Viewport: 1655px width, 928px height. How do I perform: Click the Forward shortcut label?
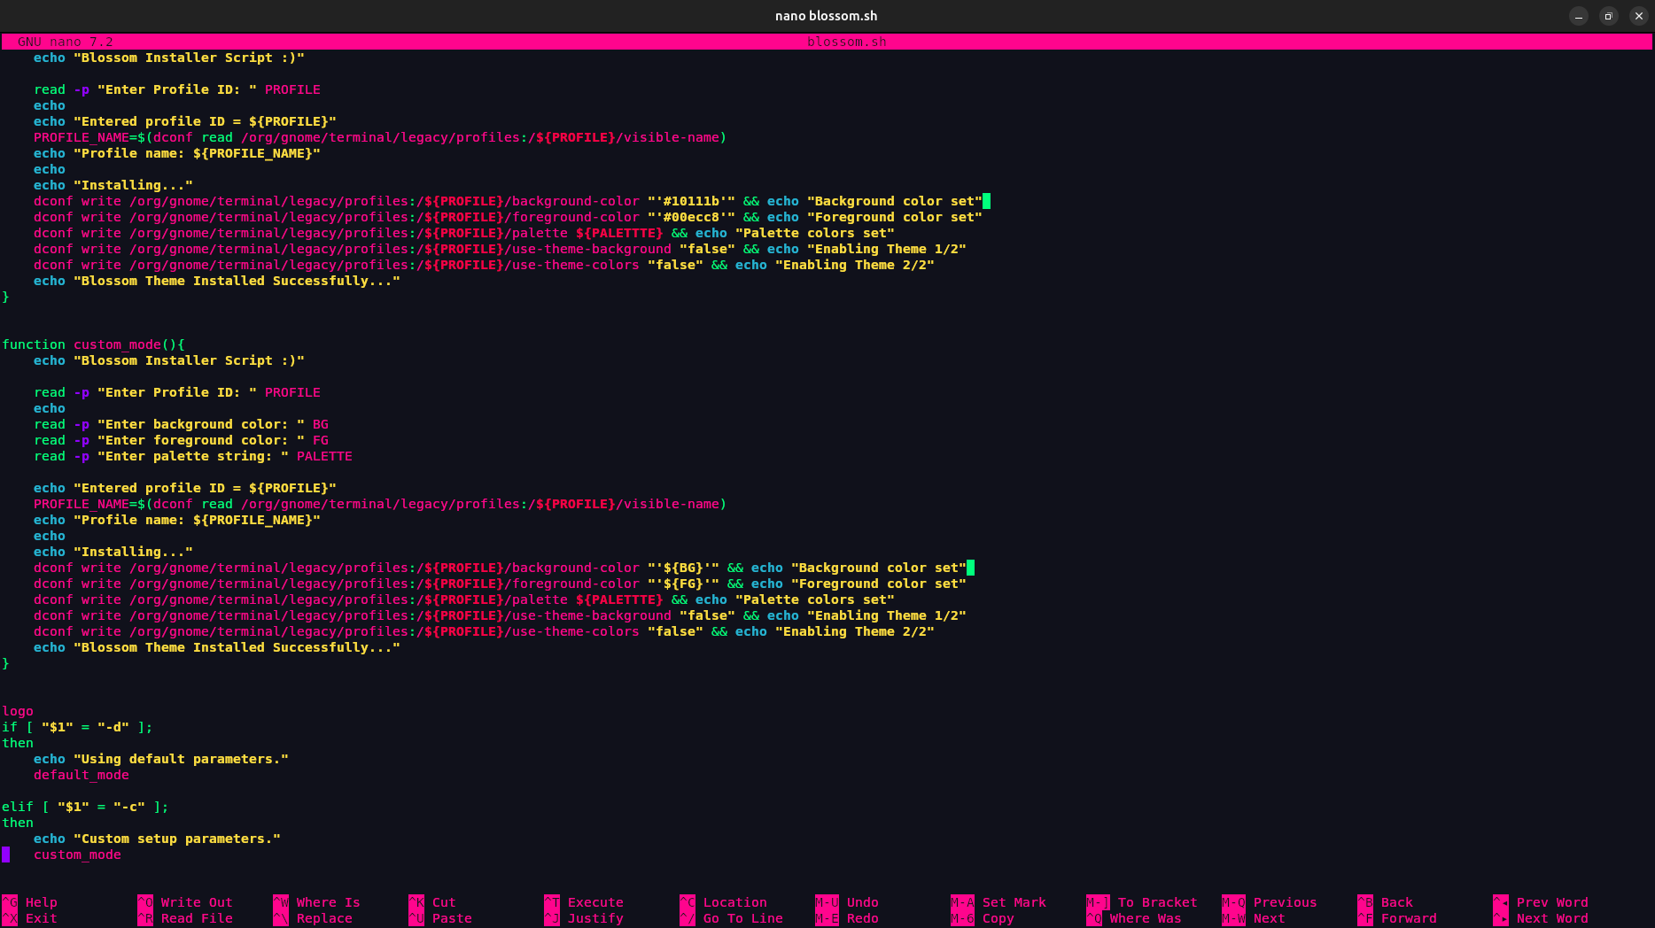pos(1409,918)
